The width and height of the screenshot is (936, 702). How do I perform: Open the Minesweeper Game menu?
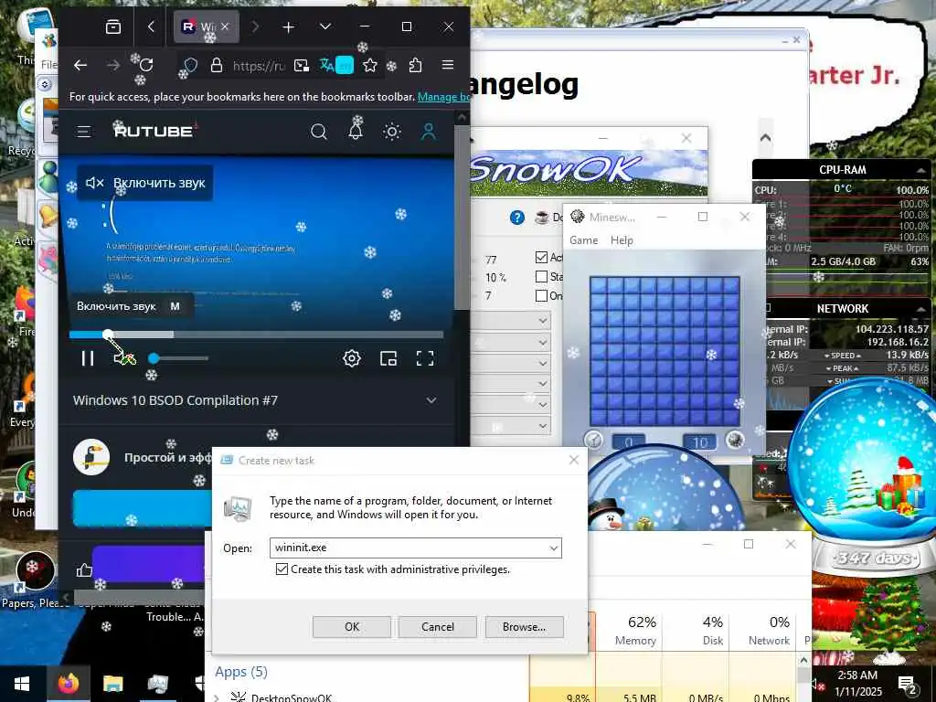pos(583,240)
